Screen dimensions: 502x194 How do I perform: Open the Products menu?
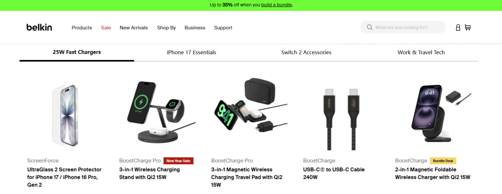point(82,28)
